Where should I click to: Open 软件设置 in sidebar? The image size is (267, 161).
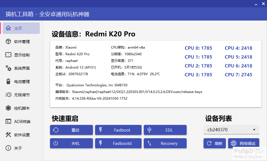[x=21, y=135]
